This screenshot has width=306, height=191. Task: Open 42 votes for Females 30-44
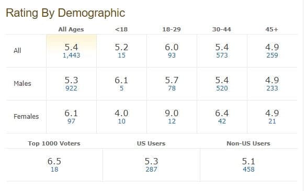tap(222, 121)
